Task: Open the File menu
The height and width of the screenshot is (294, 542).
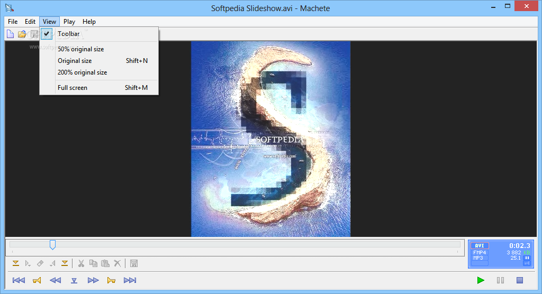Action: point(13,22)
